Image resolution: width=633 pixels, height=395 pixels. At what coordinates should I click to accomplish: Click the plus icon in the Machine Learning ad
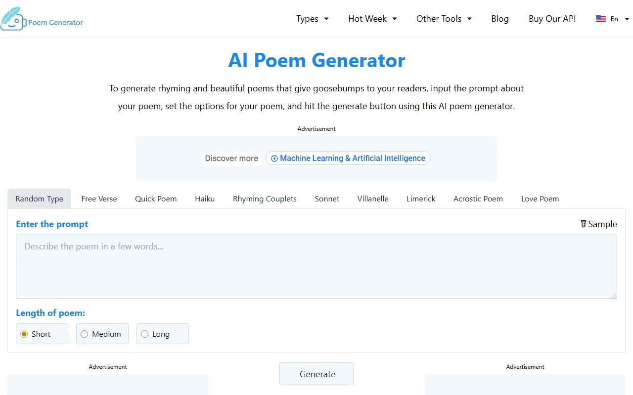point(274,158)
